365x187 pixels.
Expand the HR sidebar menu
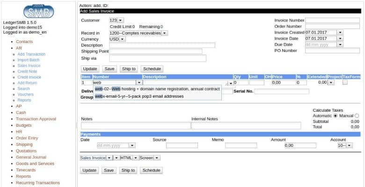click(x=19, y=132)
